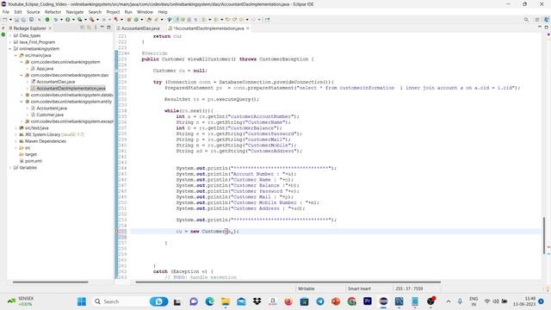The width and height of the screenshot is (551, 310).
Task: Expand Maven Dependencies node
Action: click(x=15, y=141)
